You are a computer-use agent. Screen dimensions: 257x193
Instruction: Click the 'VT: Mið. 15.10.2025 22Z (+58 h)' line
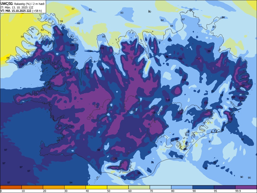(x=21, y=11)
